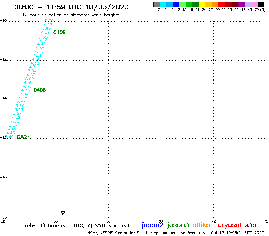The height and width of the screenshot is (236, 269).
Task: Click the 4.28 wave height value
Action: pyautogui.click(x=15, y=121)
